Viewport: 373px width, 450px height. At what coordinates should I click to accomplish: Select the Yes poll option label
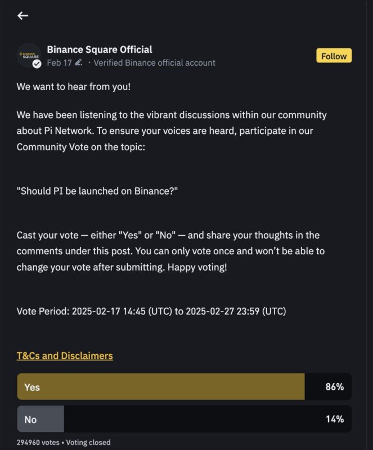click(x=32, y=387)
